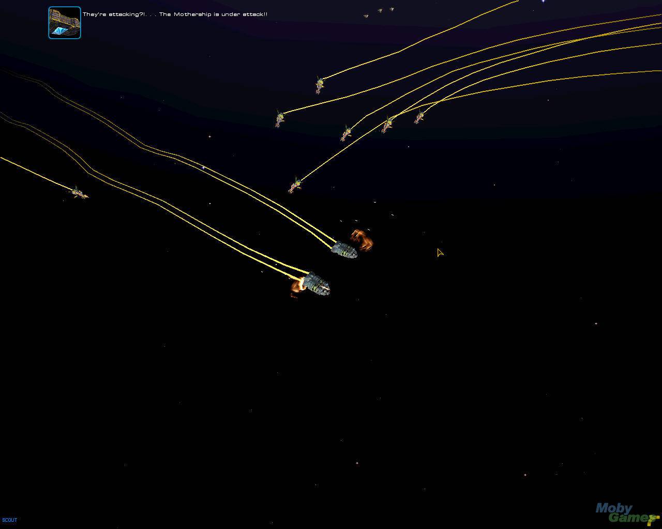The height and width of the screenshot is (529, 662).
Task: Click the SCOUT label in the corner
Action: tap(10, 520)
